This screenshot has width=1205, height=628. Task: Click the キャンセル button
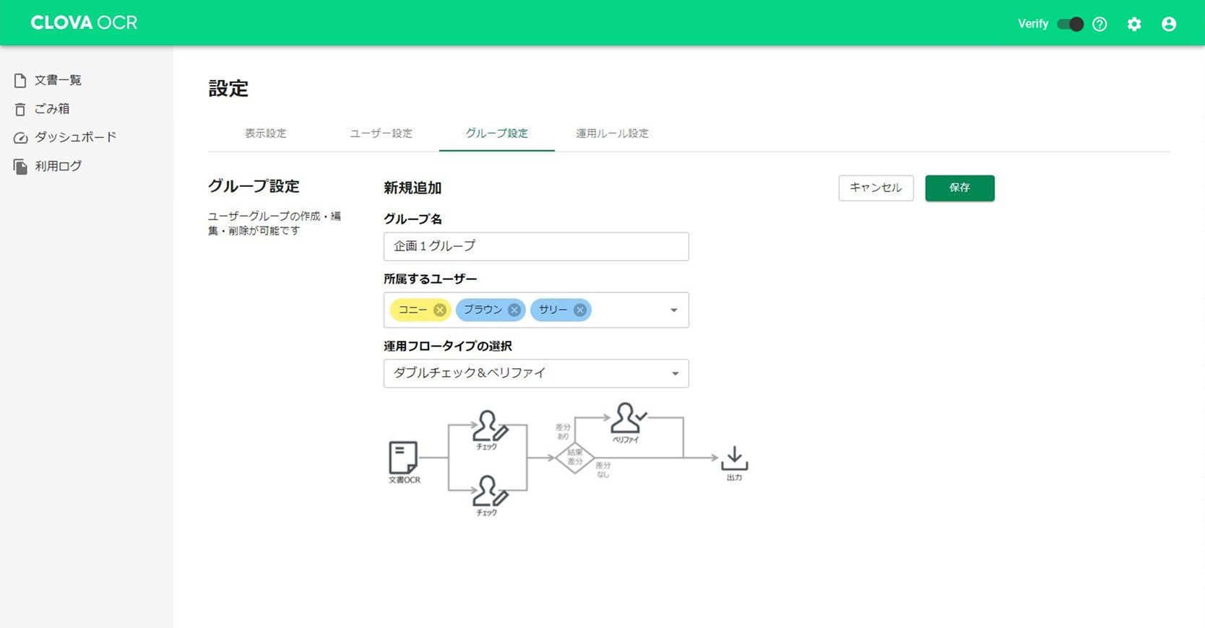876,188
